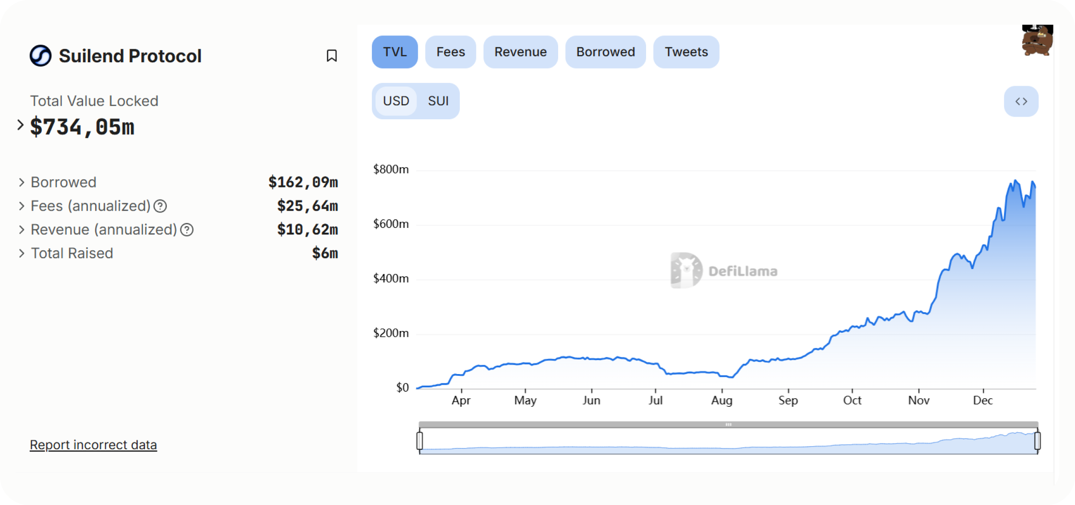Viewport: 1075px width, 505px height.
Task: Bookmark the Suilend Protocol page
Action: coord(332,56)
